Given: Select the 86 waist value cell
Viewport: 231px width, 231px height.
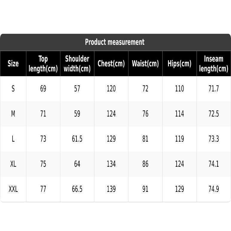Looking at the screenshot, I should tap(146, 164).
